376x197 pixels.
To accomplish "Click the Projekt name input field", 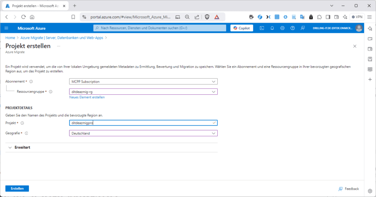I will [144, 123].
